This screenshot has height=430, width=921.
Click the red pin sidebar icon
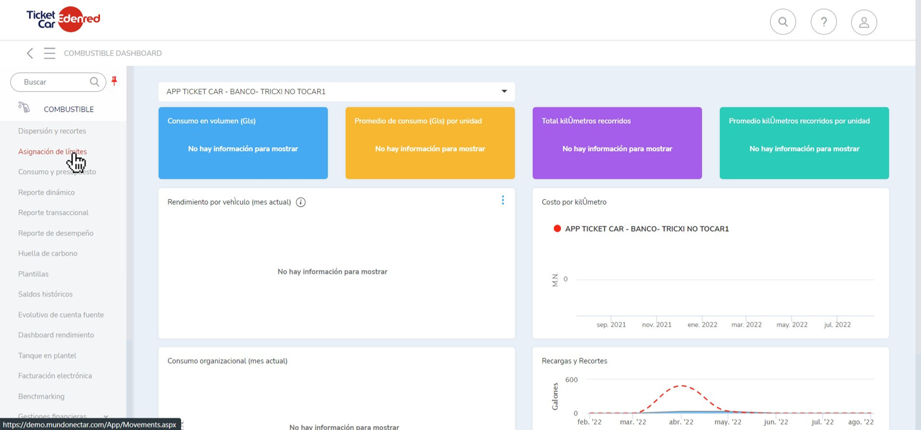[x=114, y=81]
